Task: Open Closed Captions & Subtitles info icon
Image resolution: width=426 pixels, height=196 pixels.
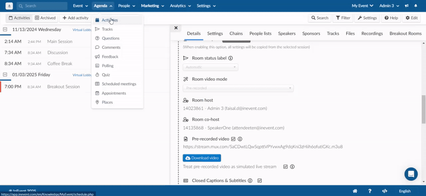Action: click(x=250, y=181)
